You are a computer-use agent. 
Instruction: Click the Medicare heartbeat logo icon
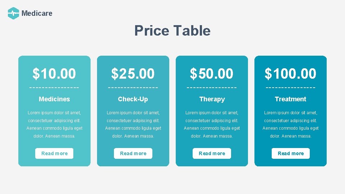coord(13,13)
